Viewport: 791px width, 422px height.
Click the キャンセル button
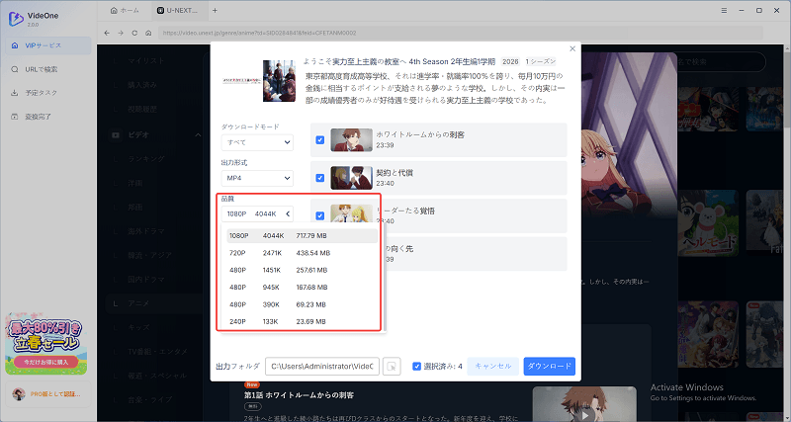click(492, 366)
